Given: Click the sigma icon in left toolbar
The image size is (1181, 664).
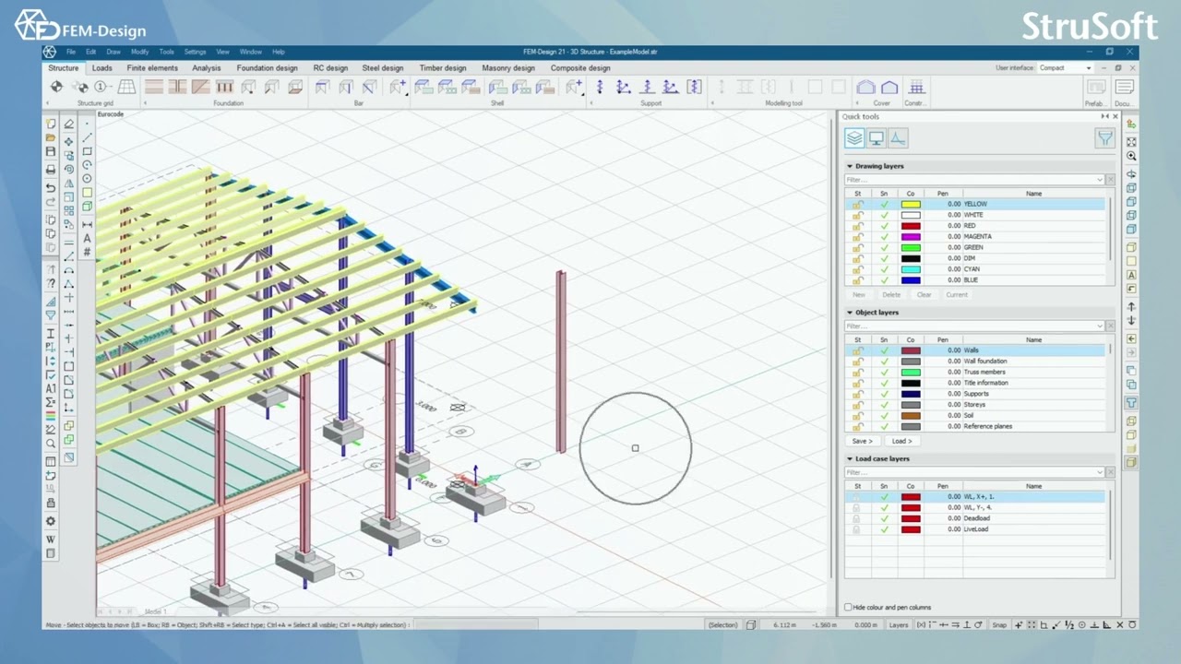Looking at the screenshot, I should pos(51,402).
